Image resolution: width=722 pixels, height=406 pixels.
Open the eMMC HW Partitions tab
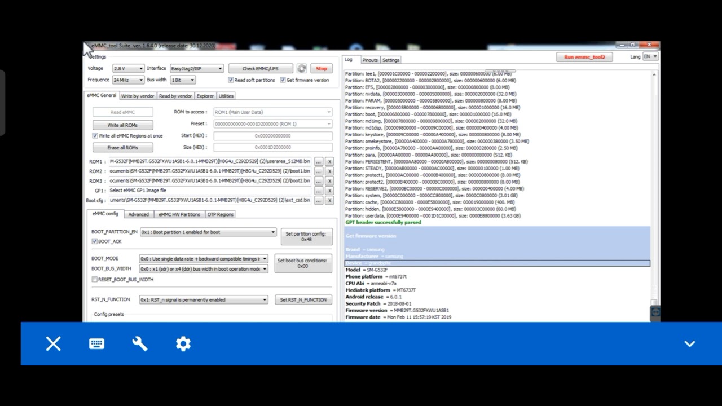tap(179, 214)
